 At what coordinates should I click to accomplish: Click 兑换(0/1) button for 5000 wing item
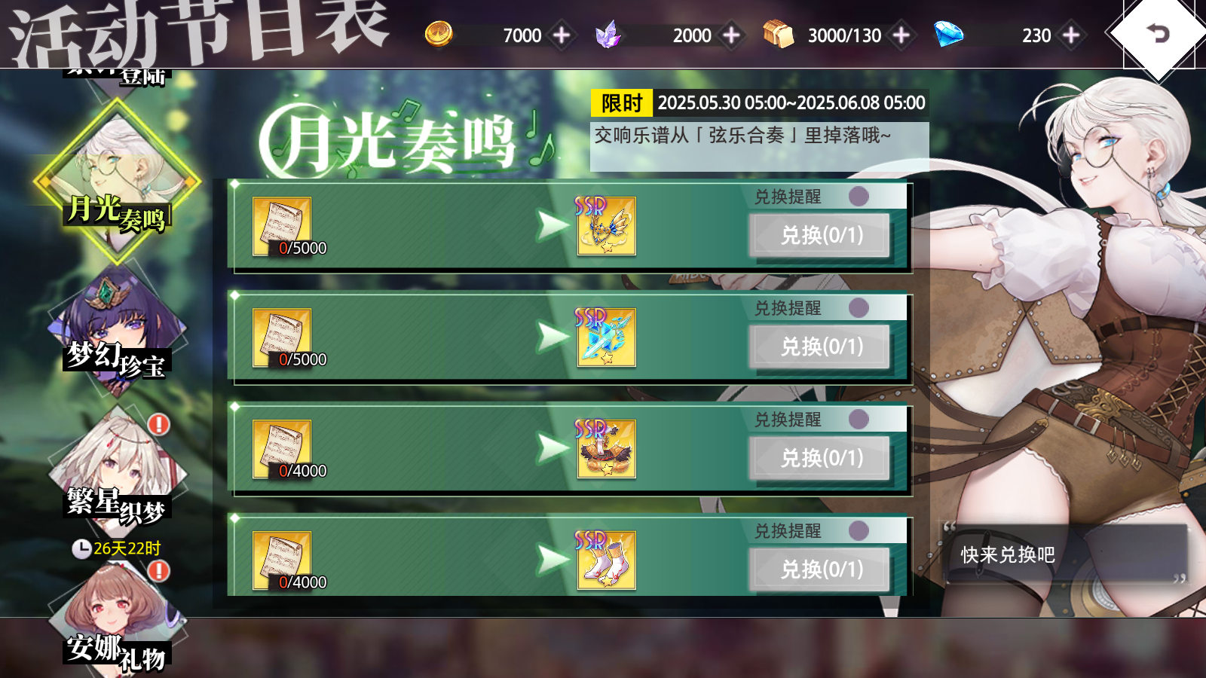tap(820, 236)
